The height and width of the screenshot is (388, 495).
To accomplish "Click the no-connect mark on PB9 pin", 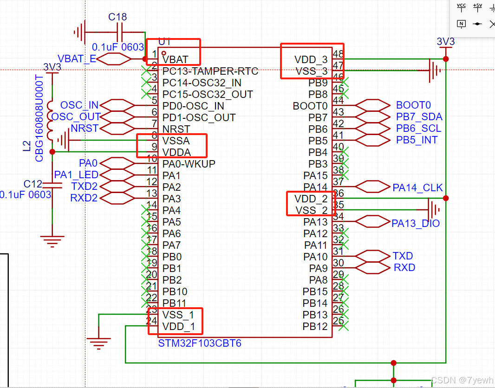I will point(344,82).
